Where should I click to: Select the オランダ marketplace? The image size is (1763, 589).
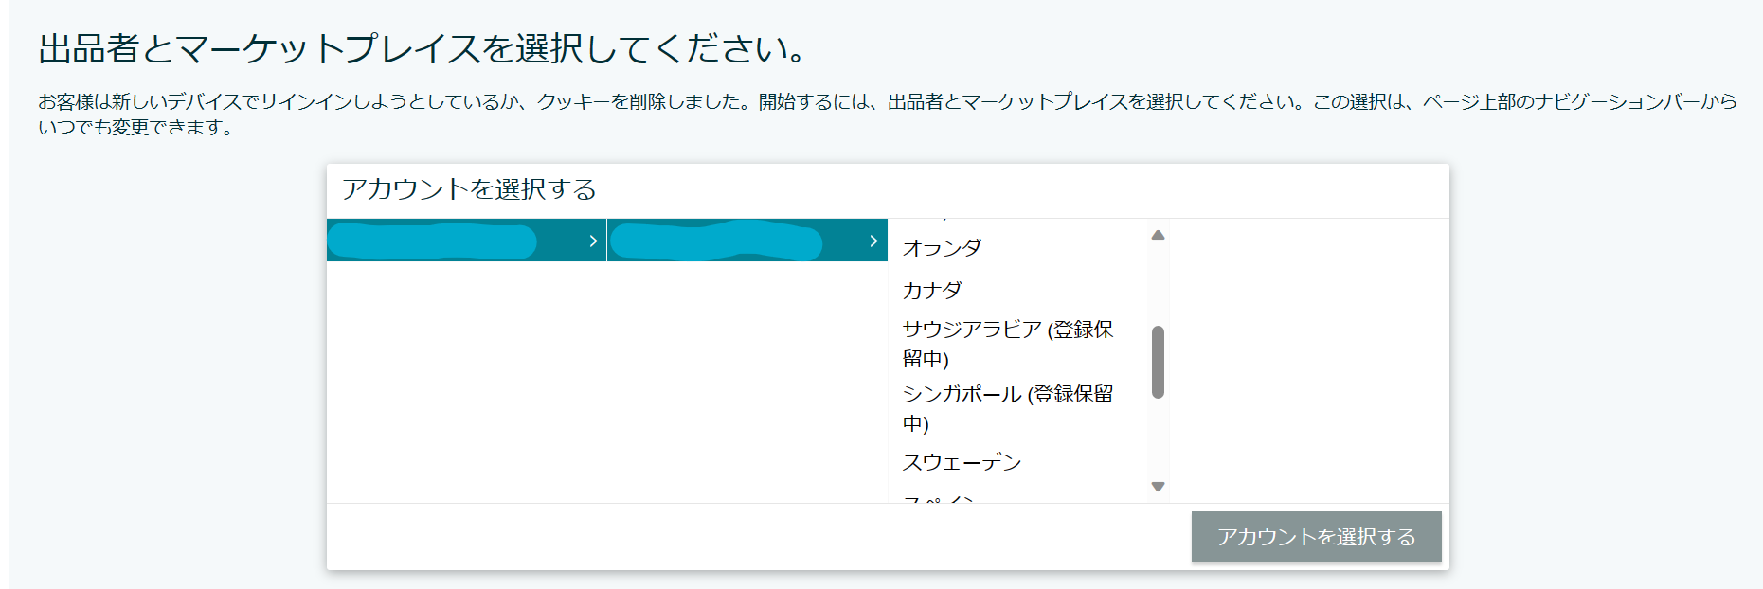(943, 249)
